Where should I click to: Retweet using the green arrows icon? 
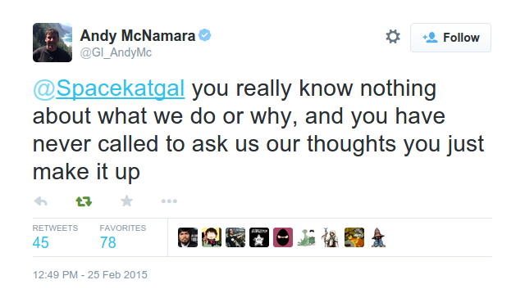pos(84,201)
